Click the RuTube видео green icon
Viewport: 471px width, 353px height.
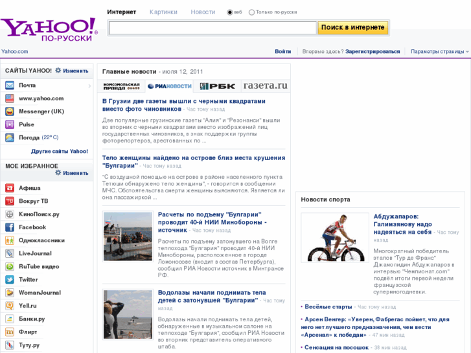[x=10, y=266]
